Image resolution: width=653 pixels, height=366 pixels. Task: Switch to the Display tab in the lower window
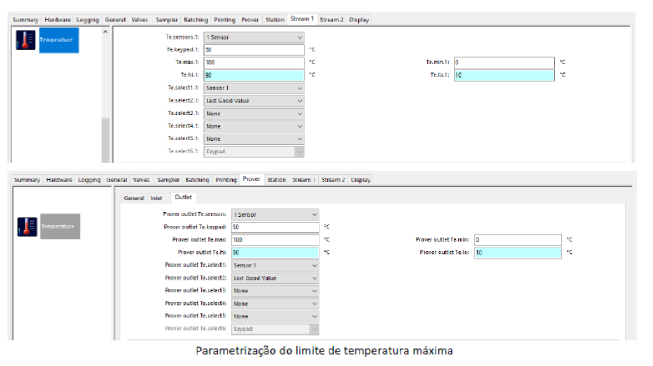coord(361,180)
